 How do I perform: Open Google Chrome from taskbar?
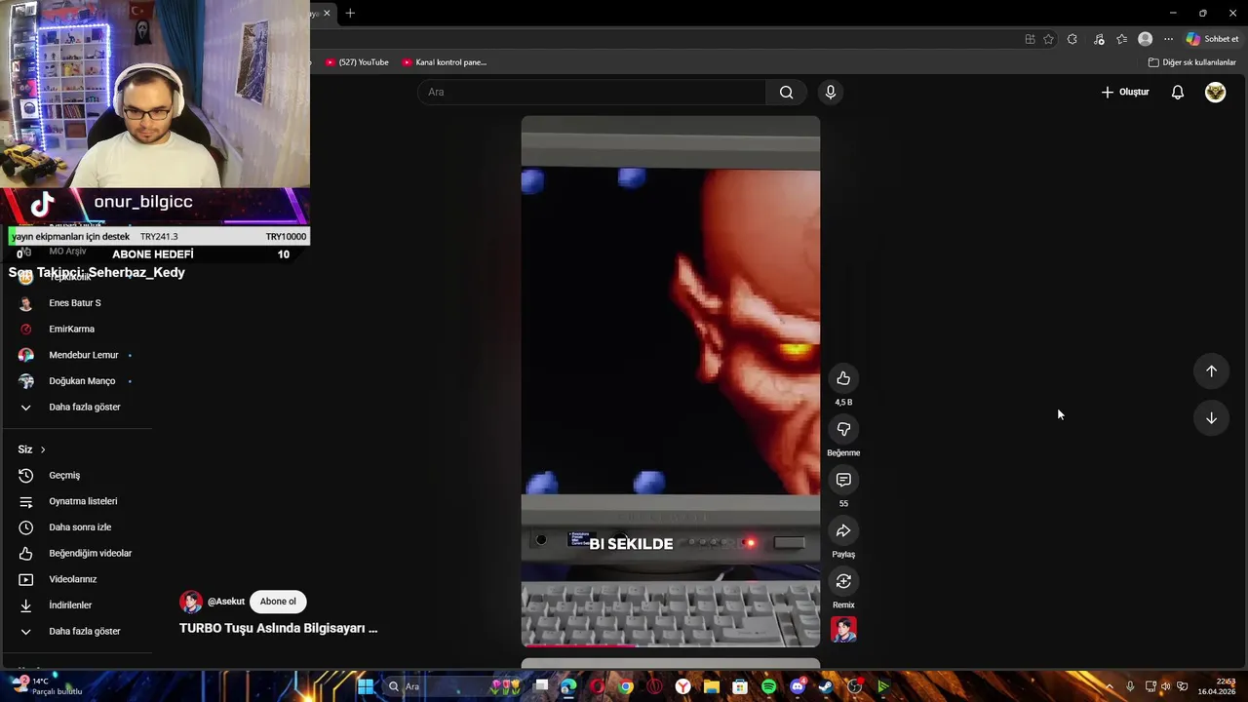(x=626, y=686)
